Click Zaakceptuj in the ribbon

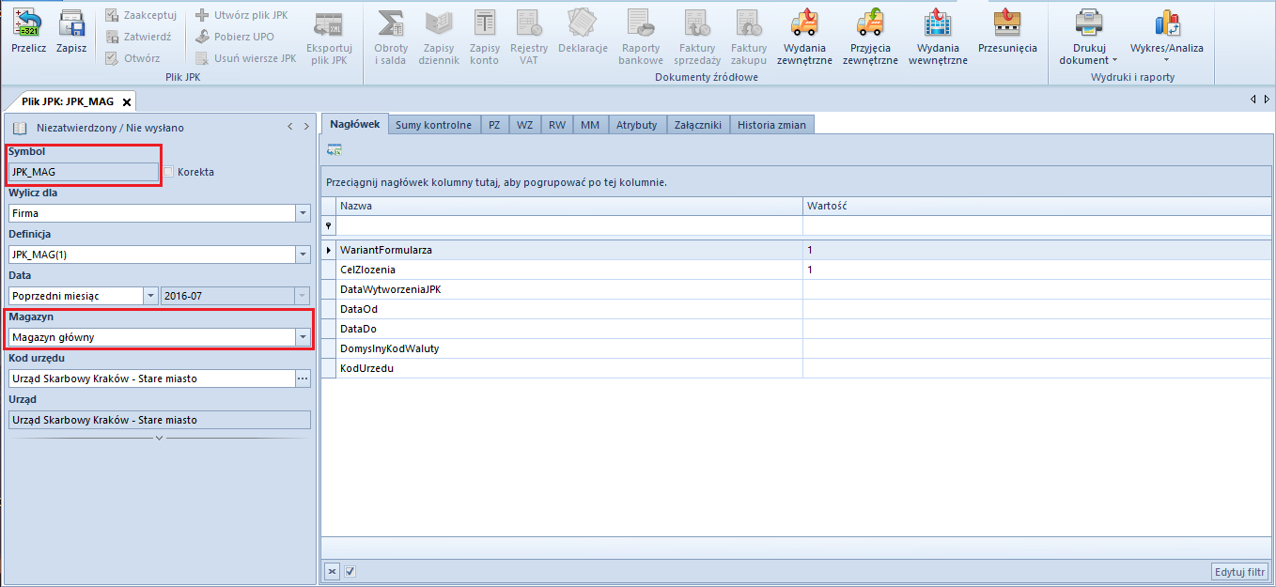(141, 15)
